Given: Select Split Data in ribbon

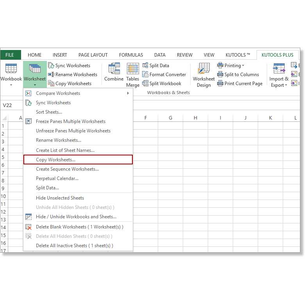Looking at the screenshot, I should click(x=156, y=66).
